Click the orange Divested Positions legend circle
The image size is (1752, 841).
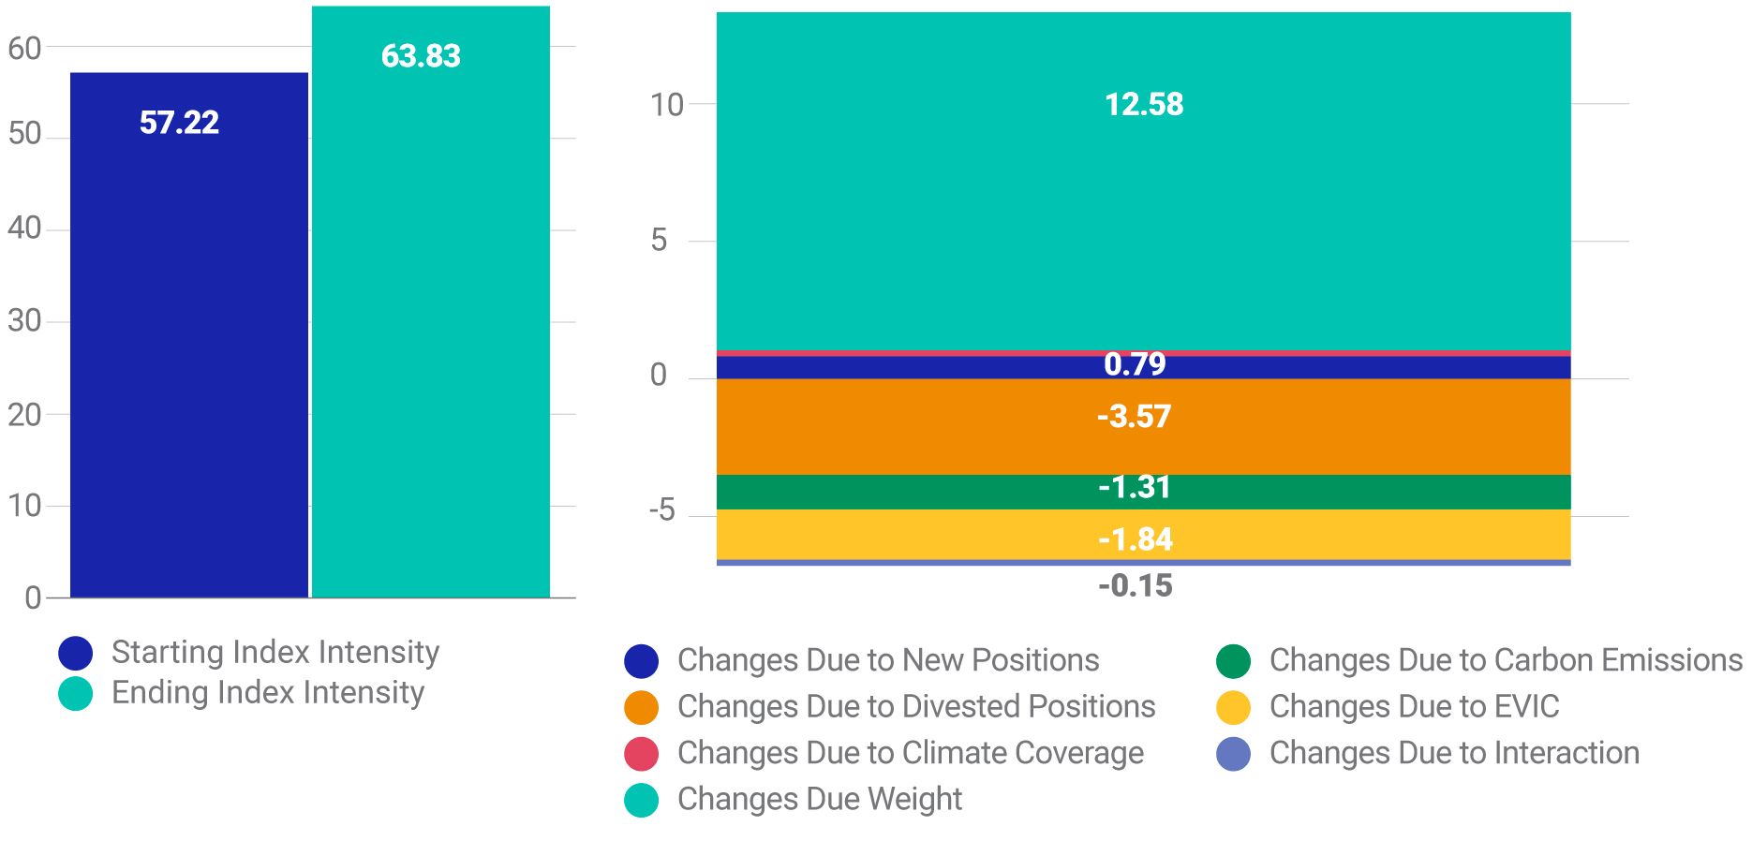point(641,707)
